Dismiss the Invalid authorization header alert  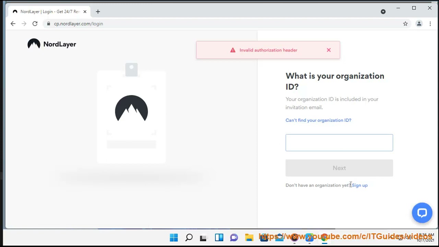pyautogui.click(x=329, y=50)
